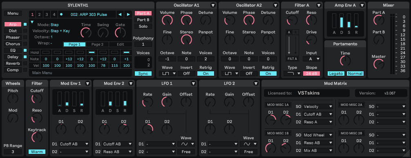Toggle the EQ effect enable box
This screenshot has width=411, height=158.
pos(25,50)
